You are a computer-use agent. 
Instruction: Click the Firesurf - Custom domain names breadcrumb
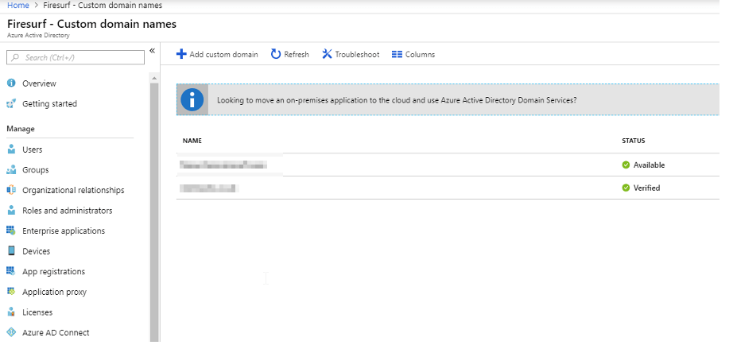103,5
